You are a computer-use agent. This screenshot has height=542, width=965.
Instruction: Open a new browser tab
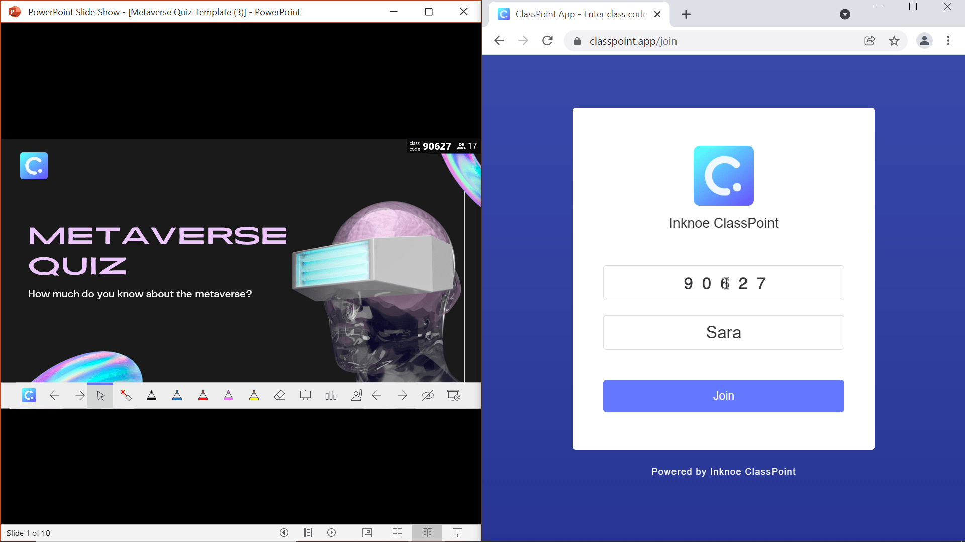coord(686,14)
